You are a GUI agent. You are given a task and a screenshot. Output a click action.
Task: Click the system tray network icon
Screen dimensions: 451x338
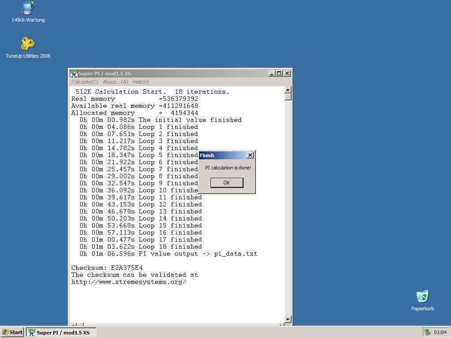pos(427,332)
